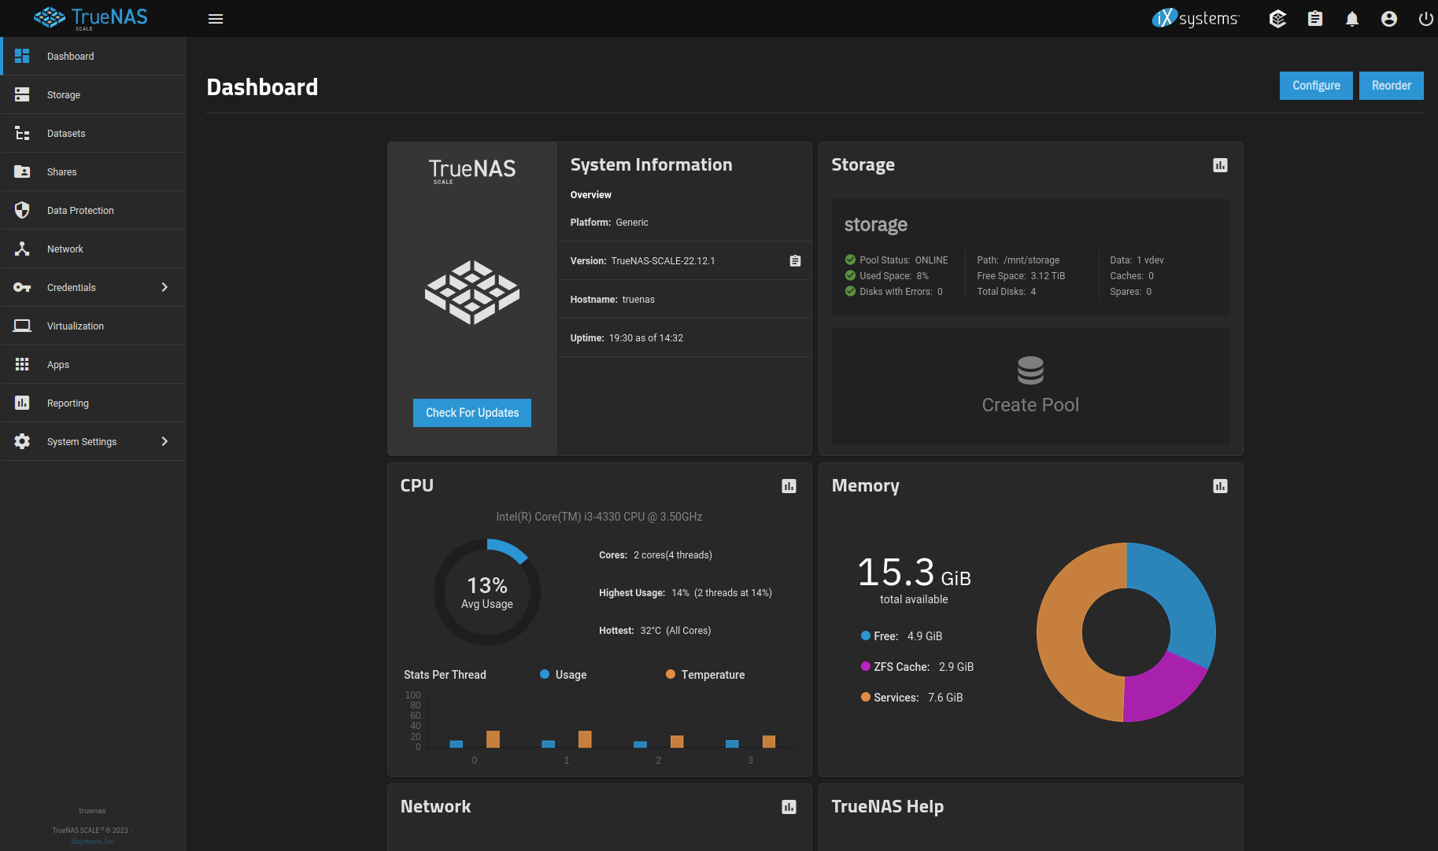This screenshot has height=851, width=1438.
Task: Toggle the hamburger sidebar menu
Action: (216, 19)
